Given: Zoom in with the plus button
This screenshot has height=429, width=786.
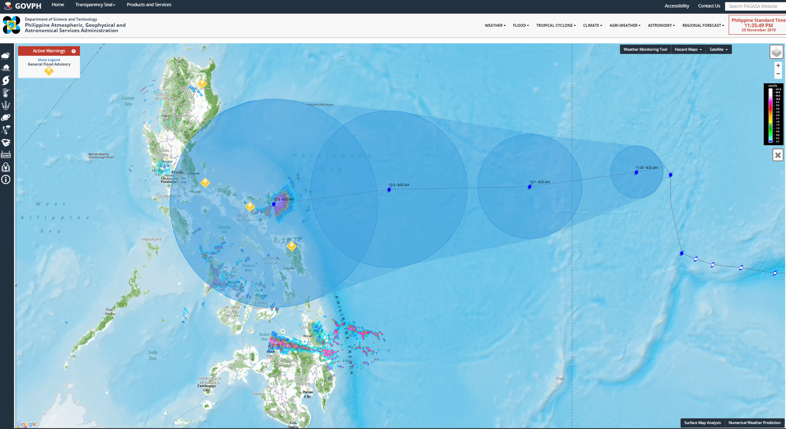Looking at the screenshot, I should click(x=778, y=66).
